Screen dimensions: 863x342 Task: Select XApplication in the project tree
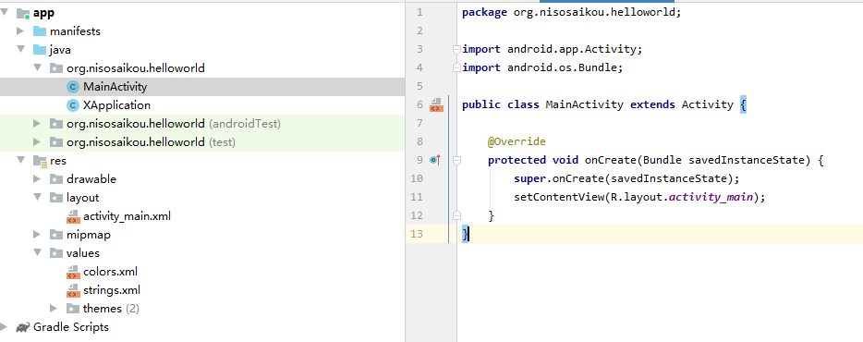[116, 105]
